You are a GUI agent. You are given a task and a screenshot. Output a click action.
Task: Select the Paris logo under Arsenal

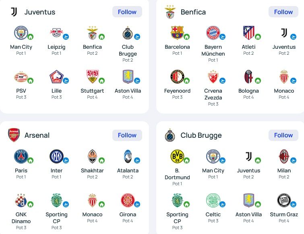(21, 156)
